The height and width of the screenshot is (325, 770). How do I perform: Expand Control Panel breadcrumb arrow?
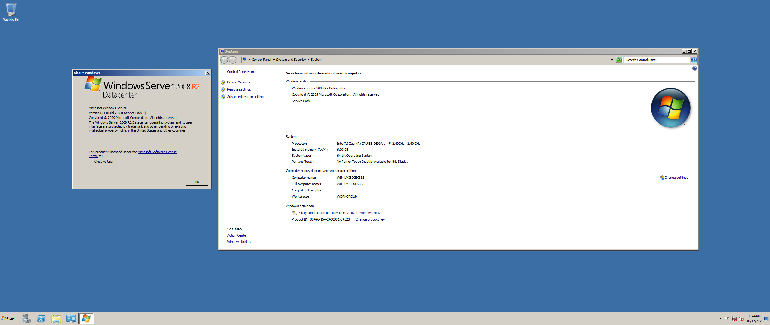click(274, 60)
